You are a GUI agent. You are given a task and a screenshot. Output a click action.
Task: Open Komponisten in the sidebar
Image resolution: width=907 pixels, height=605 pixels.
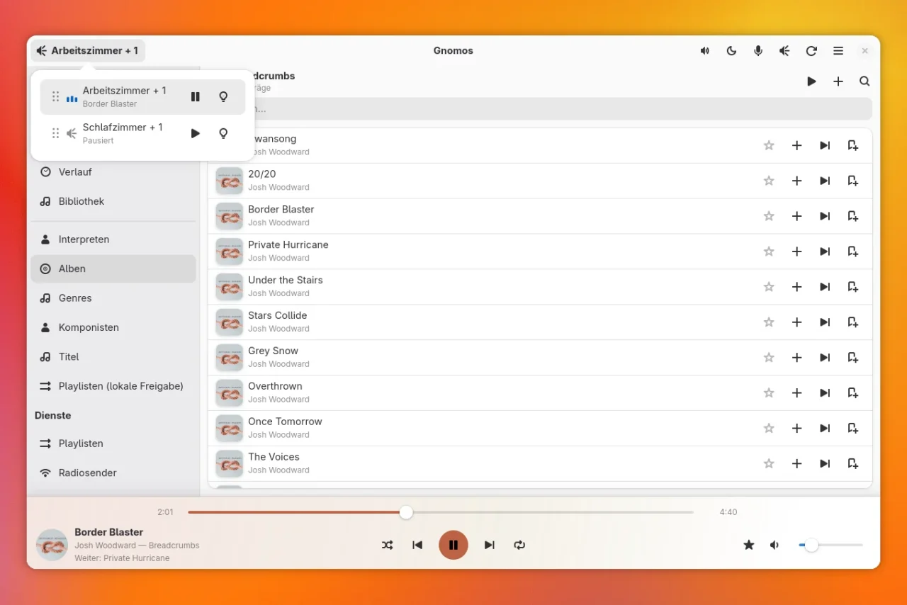pos(113,327)
